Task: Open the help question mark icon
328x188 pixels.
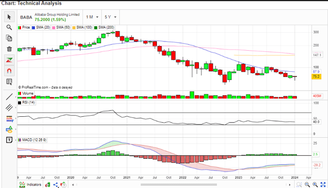Action: point(63,185)
